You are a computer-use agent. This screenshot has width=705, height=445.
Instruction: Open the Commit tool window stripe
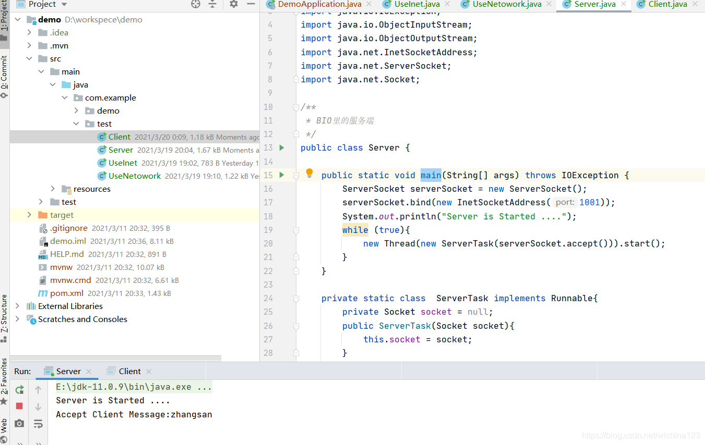coord(4,77)
